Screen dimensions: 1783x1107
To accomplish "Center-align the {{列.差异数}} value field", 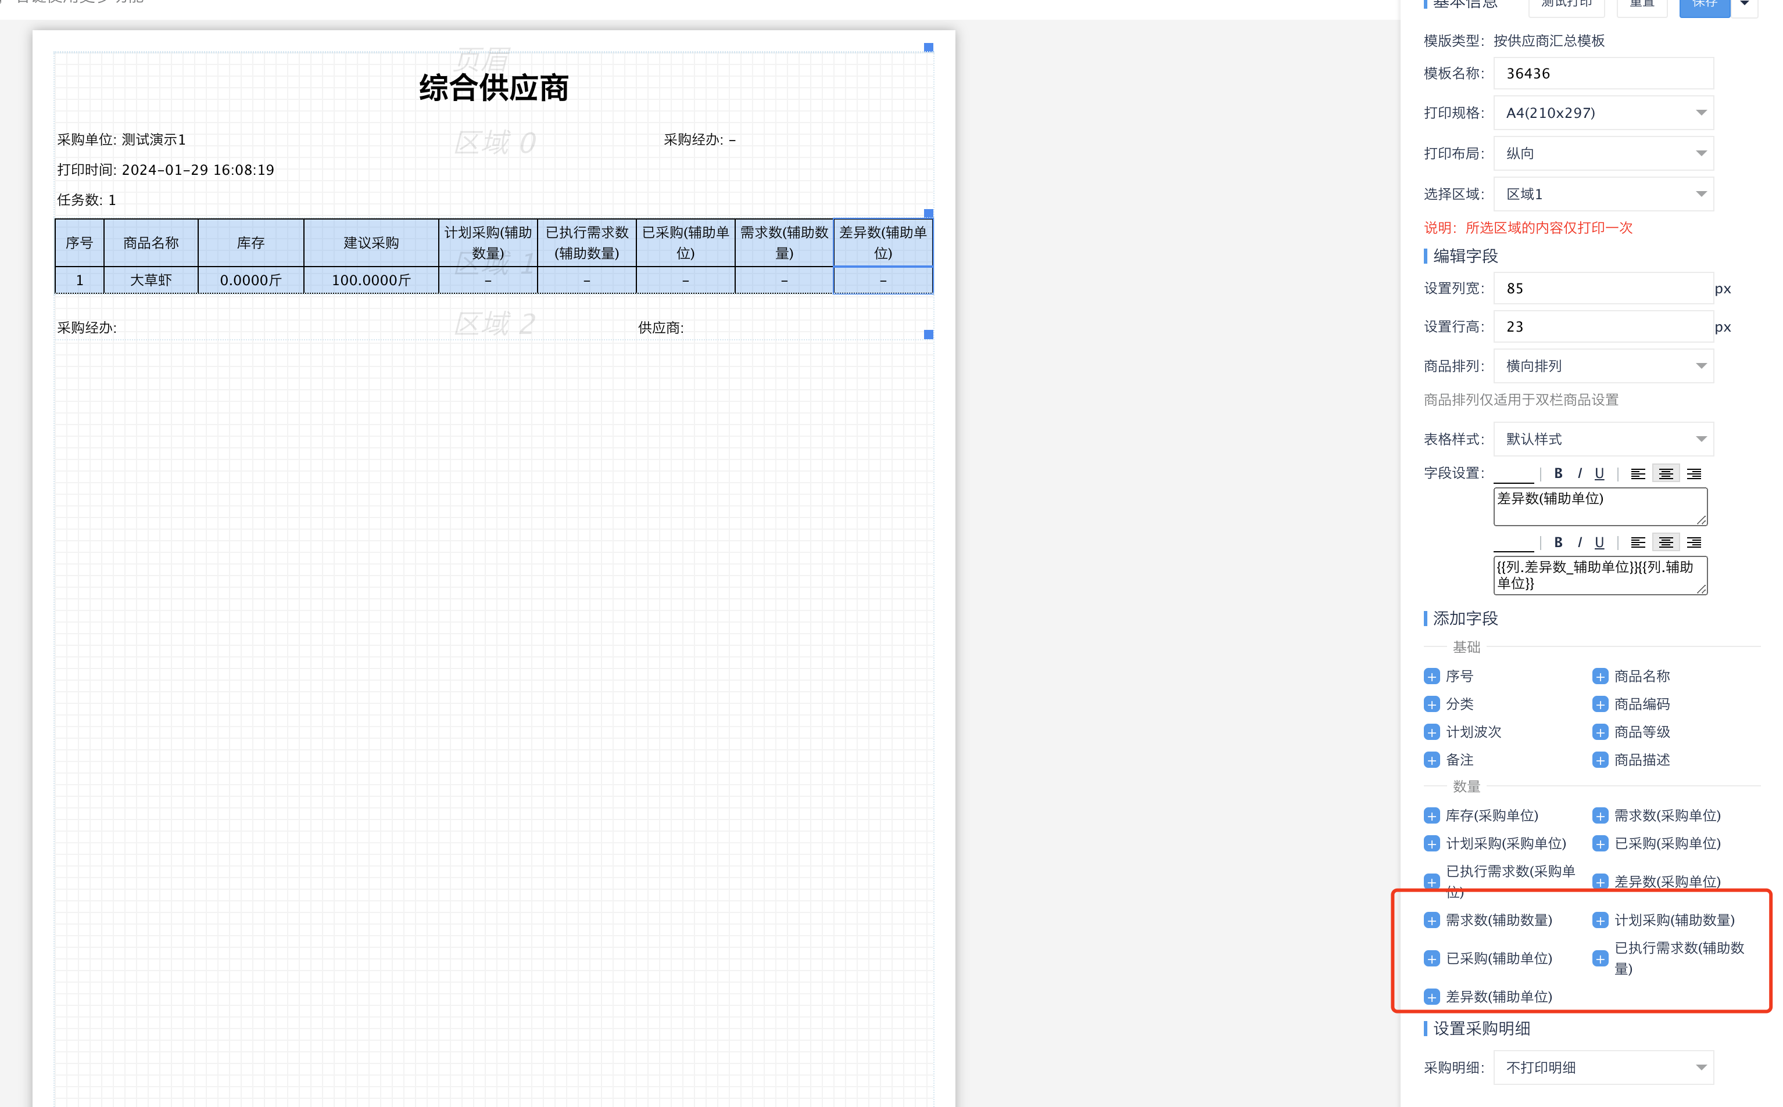I will 1666,542.
